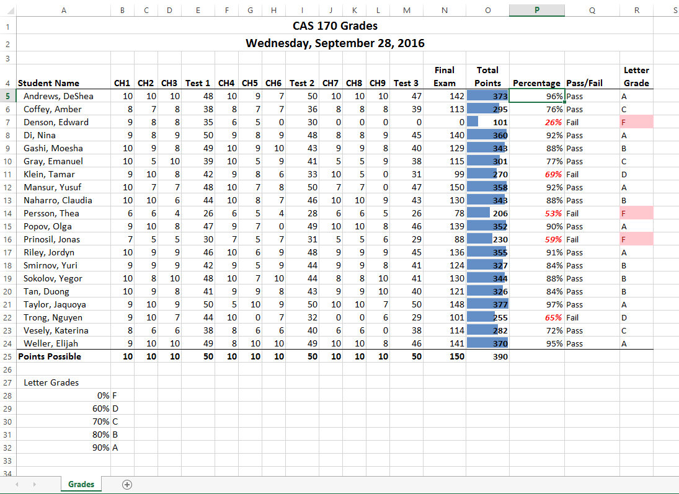Select the red 26% percentage cell
The width and height of the screenshot is (679, 494).
536,122
